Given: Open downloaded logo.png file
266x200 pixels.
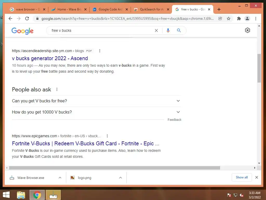Looking at the screenshot, I should click(x=84, y=178).
